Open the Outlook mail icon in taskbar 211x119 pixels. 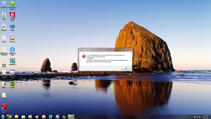(x=16, y=117)
